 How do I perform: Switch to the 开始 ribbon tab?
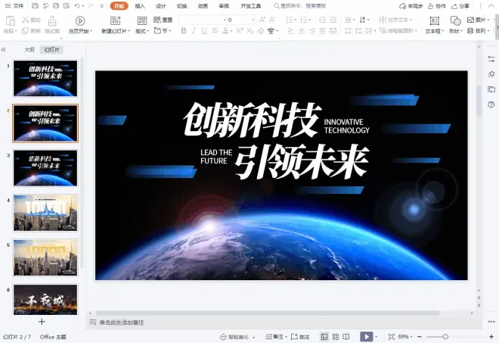(x=119, y=6)
